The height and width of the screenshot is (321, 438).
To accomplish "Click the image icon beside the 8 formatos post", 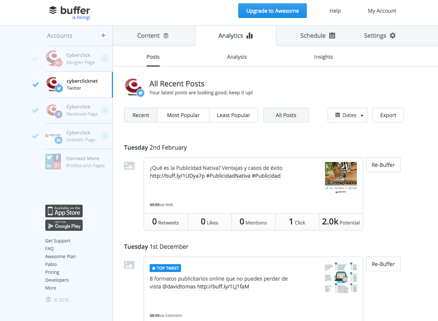I will click(x=129, y=265).
